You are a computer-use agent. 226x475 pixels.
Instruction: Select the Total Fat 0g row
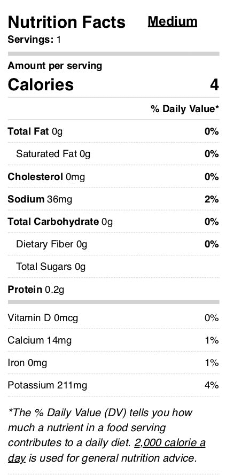tap(113, 131)
